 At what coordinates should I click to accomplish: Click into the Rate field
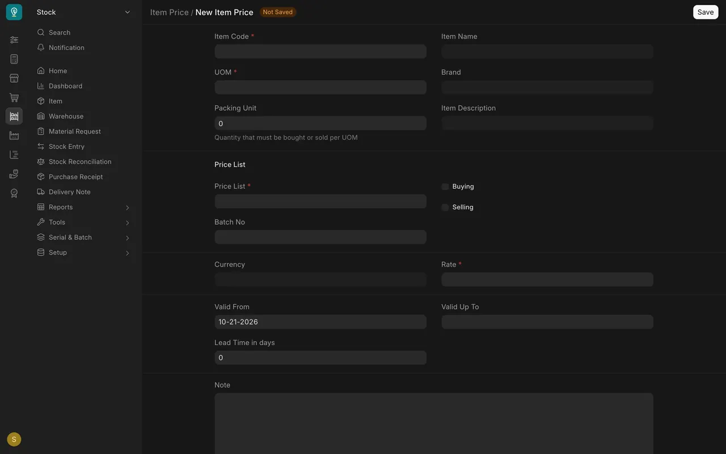coord(547,280)
